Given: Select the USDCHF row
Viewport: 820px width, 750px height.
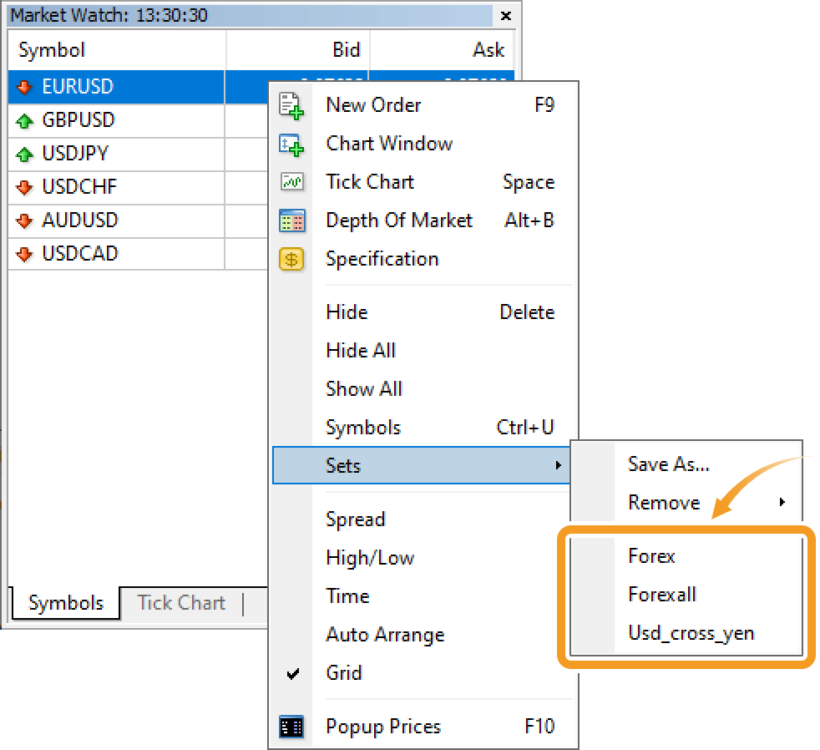Looking at the screenshot, I should 138,187.
